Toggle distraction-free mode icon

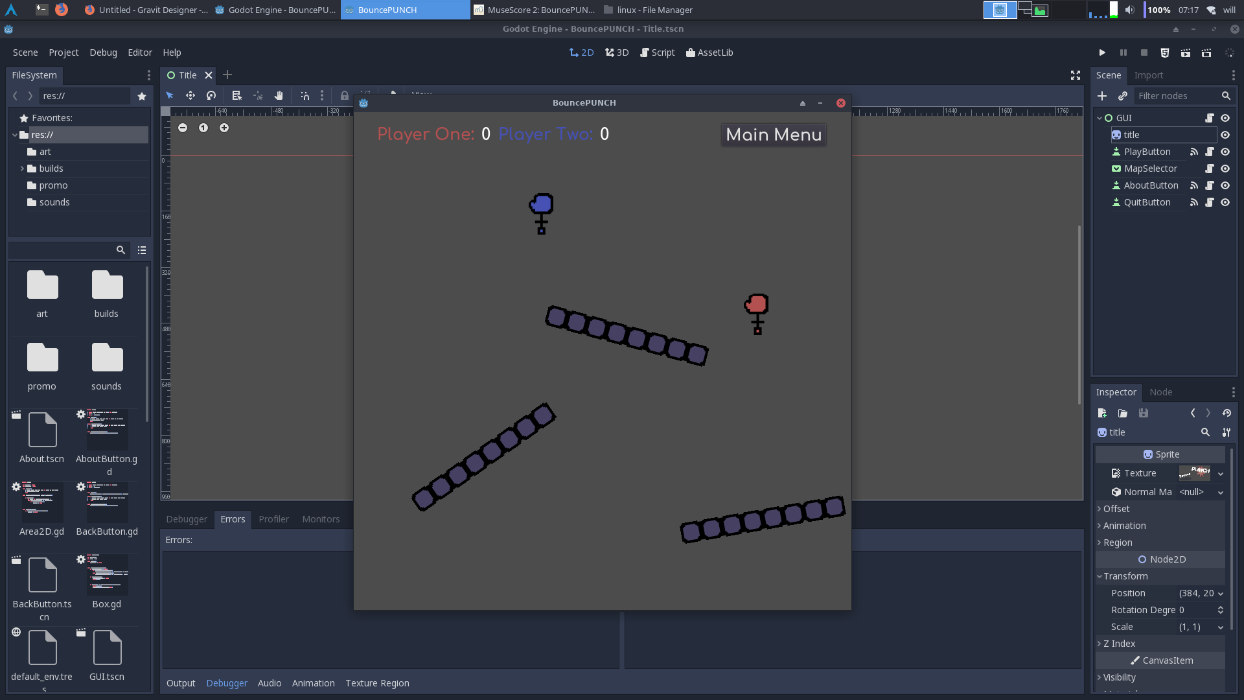[1076, 75]
